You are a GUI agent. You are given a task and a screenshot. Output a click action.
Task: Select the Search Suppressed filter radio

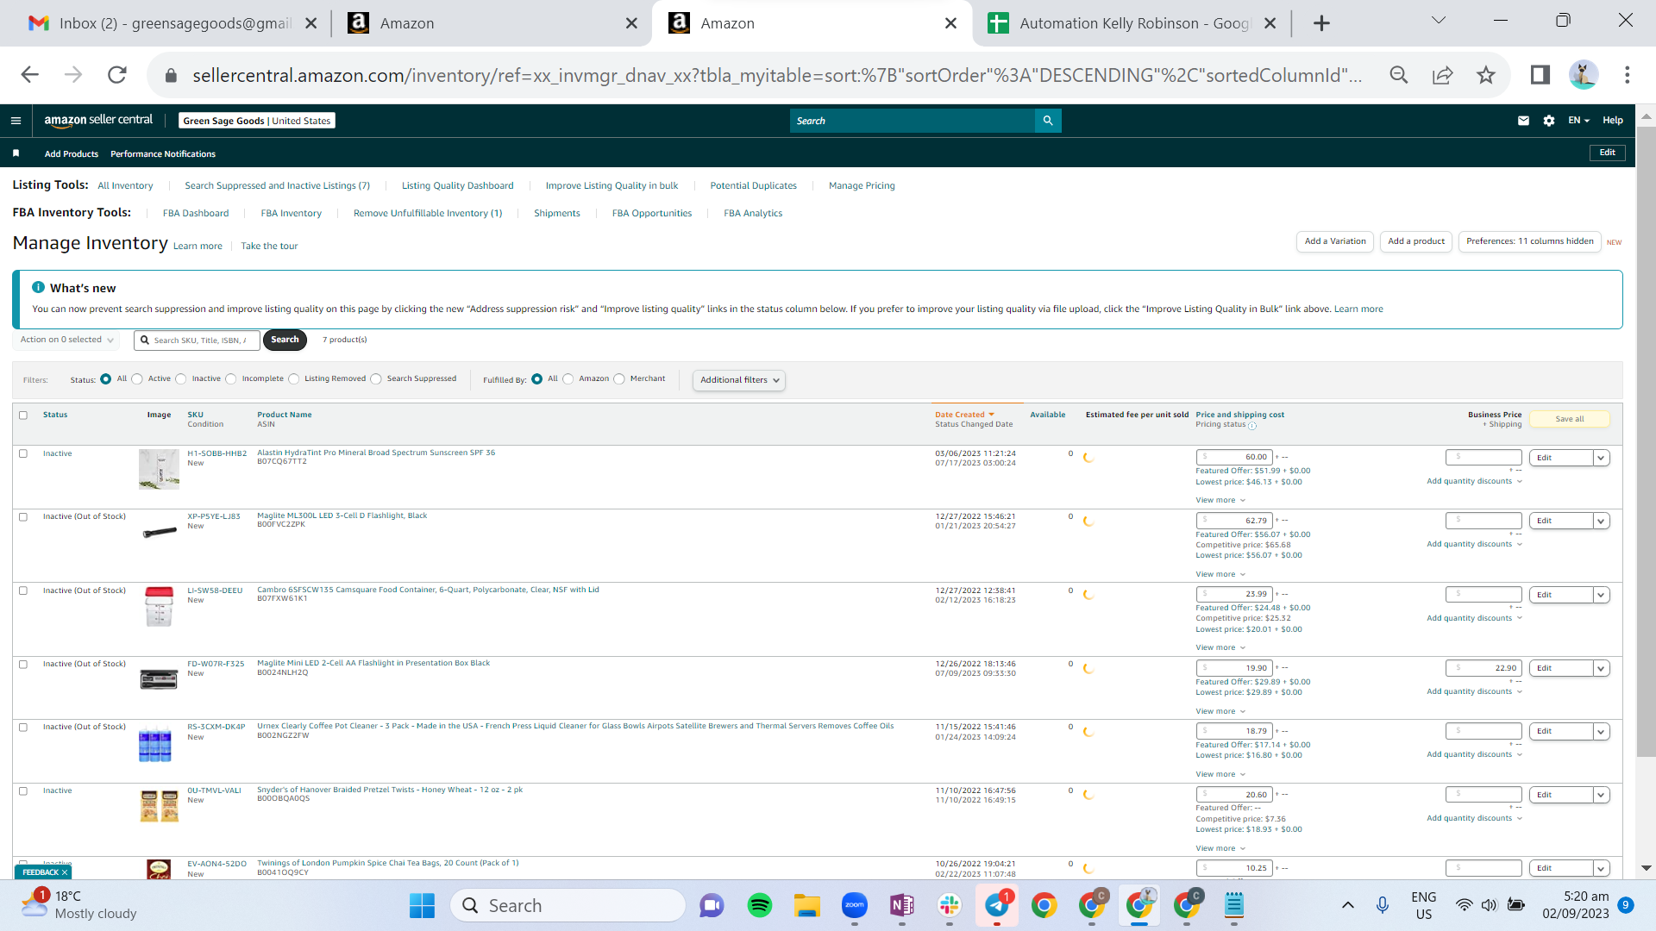(x=376, y=379)
